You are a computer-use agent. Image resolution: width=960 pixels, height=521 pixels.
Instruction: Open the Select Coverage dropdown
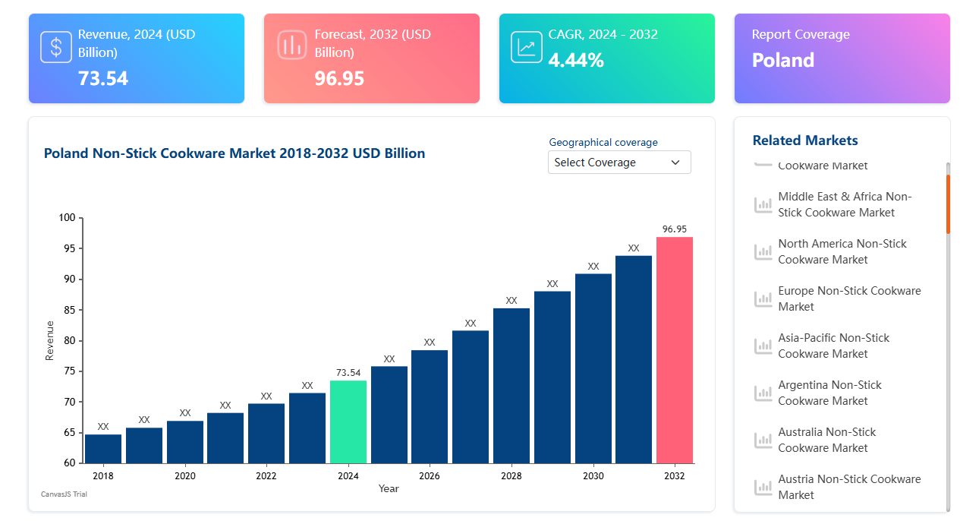pyautogui.click(x=618, y=163)
